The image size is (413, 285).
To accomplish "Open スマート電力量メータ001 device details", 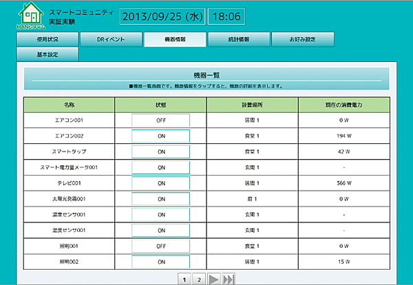I will 70,167.
